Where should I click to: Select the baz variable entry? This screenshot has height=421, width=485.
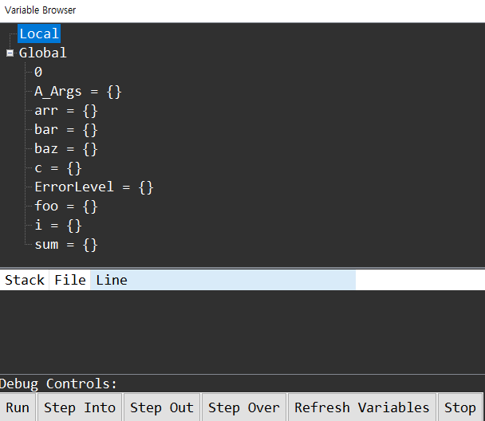pos(66,149)
